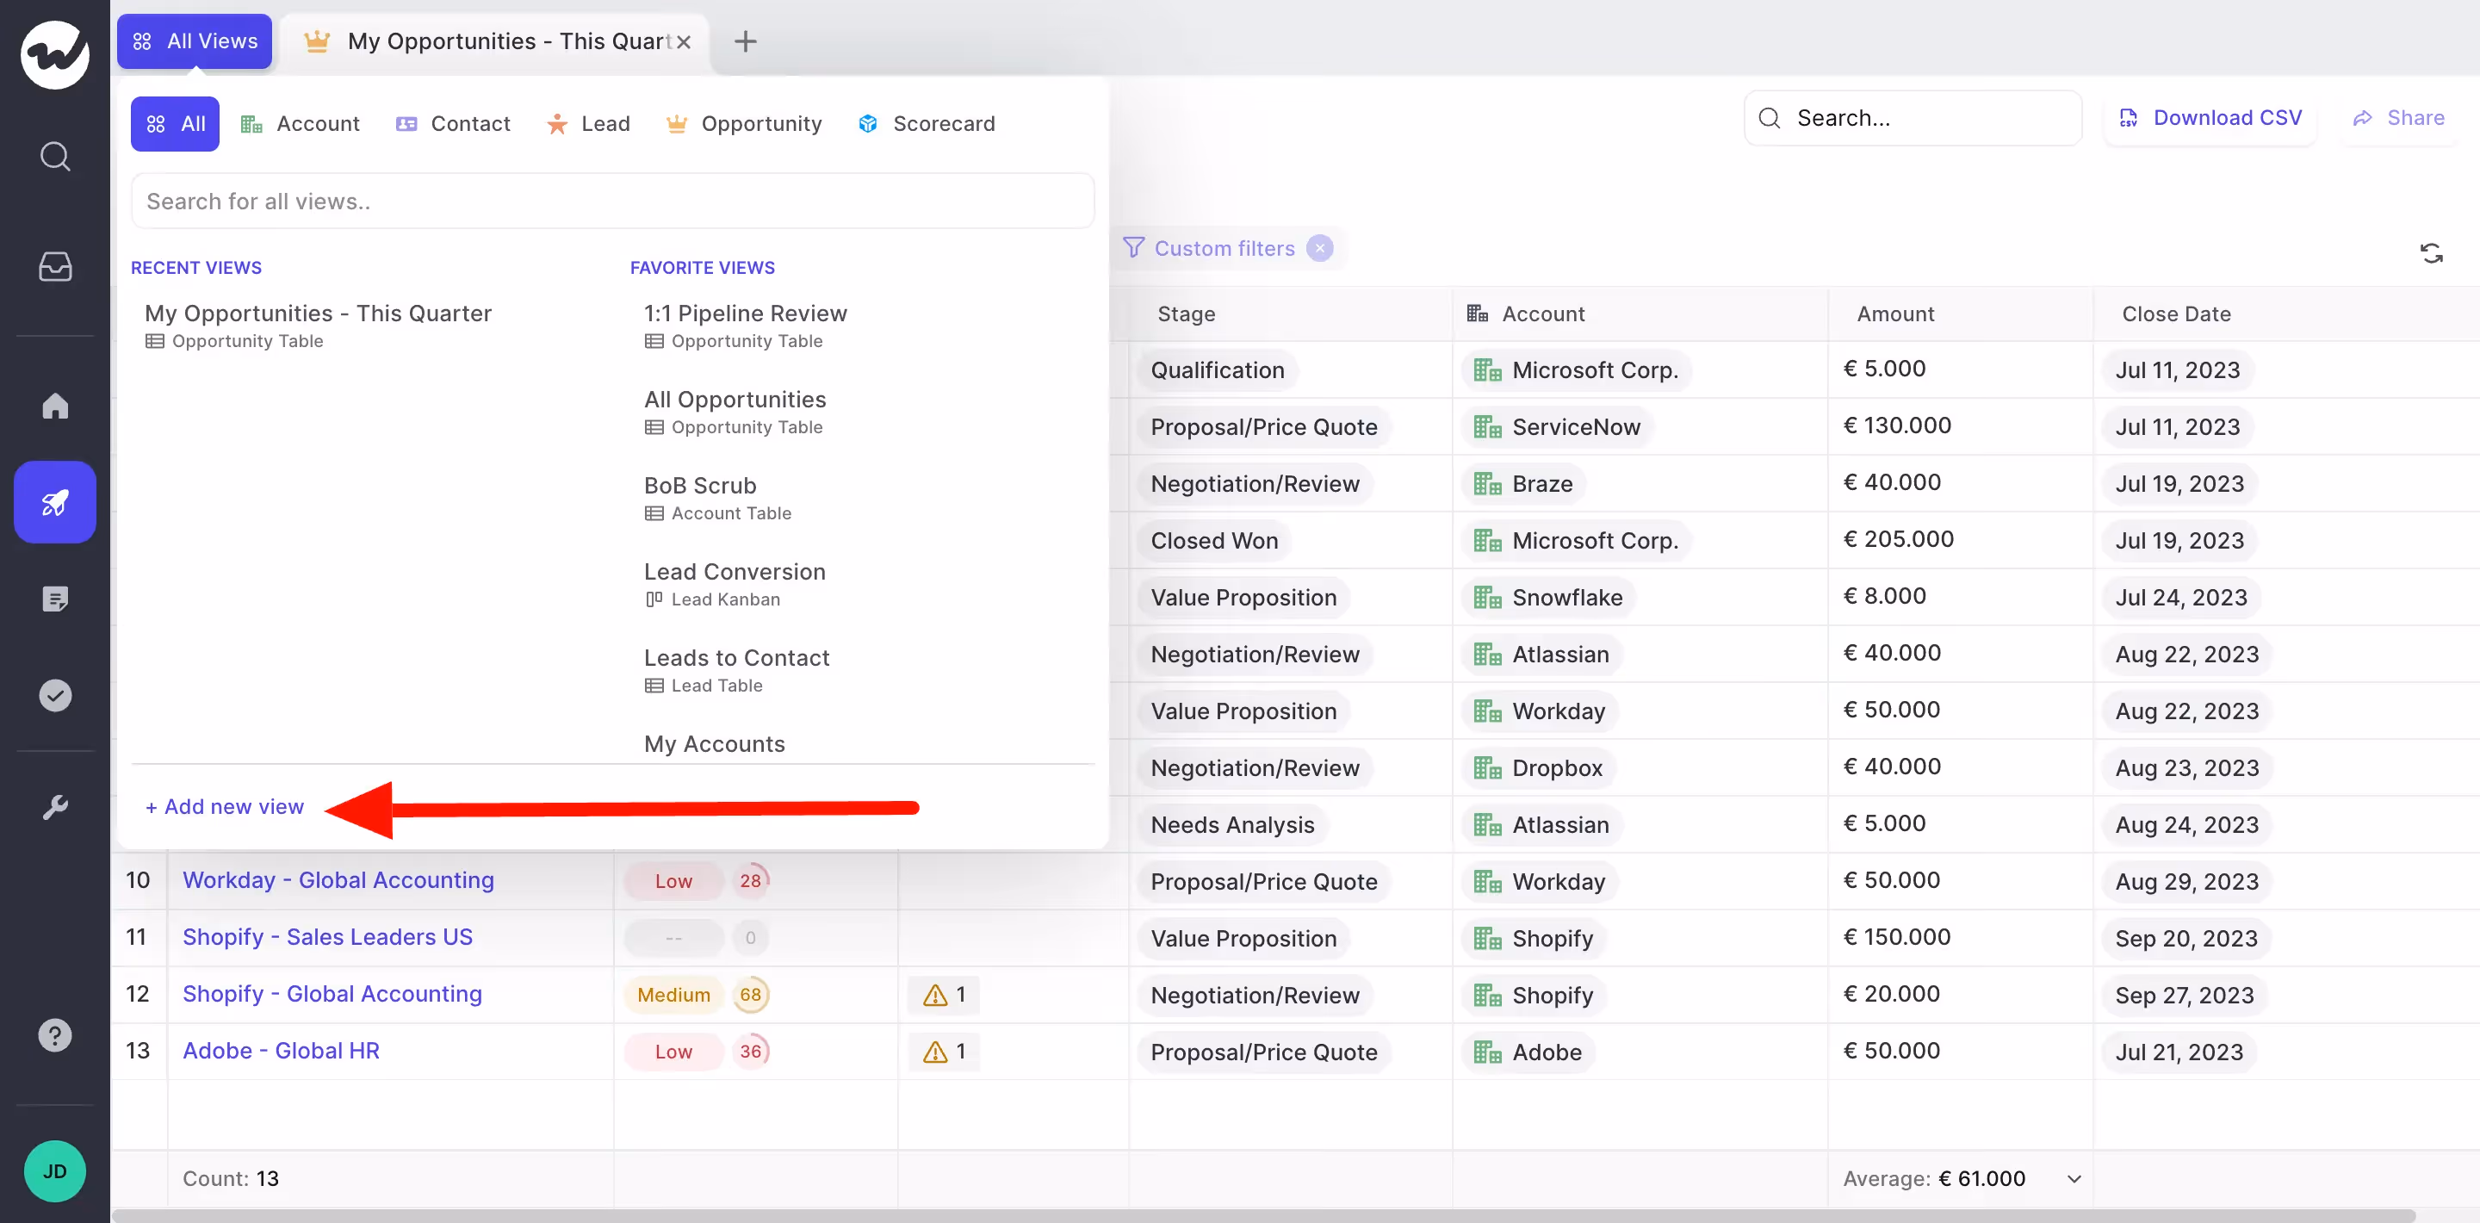Click the Search for all views field

pyautogui.click(x=612, y=201)
